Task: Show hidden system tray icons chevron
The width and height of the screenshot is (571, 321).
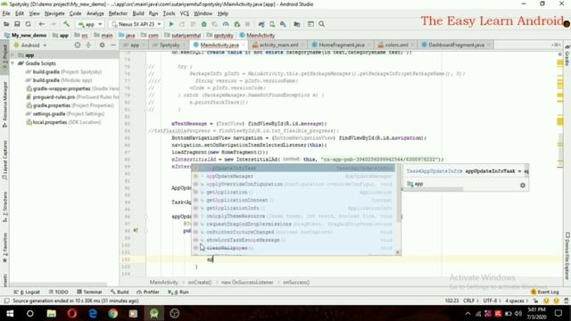Action: click(468, 313)
